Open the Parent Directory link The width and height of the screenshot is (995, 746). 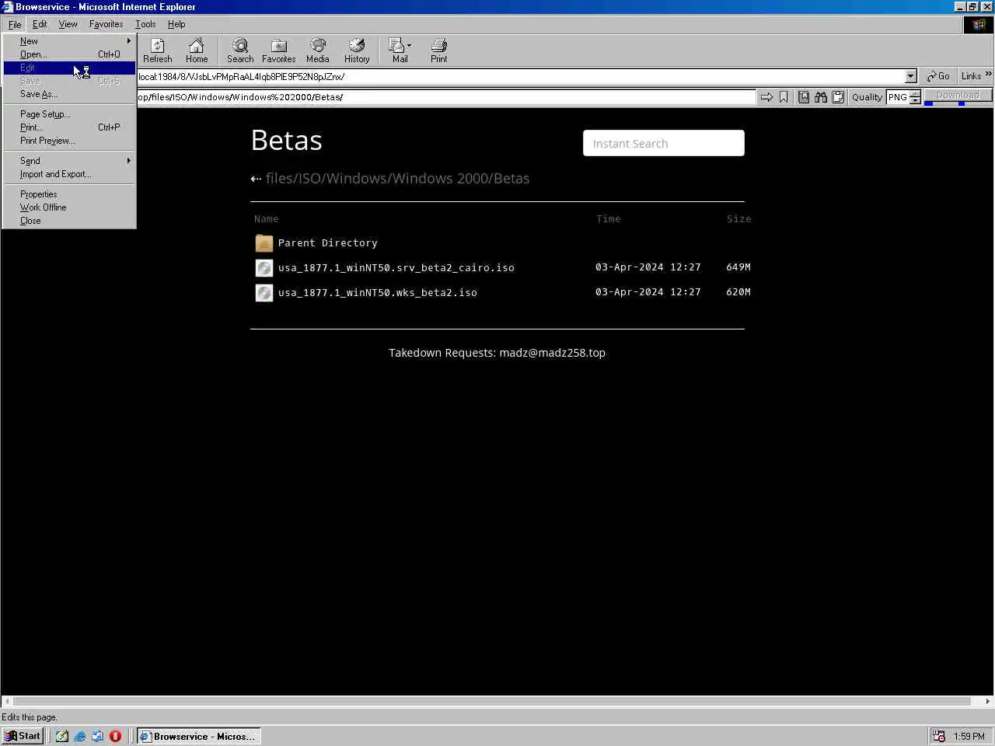click(328, 243)
